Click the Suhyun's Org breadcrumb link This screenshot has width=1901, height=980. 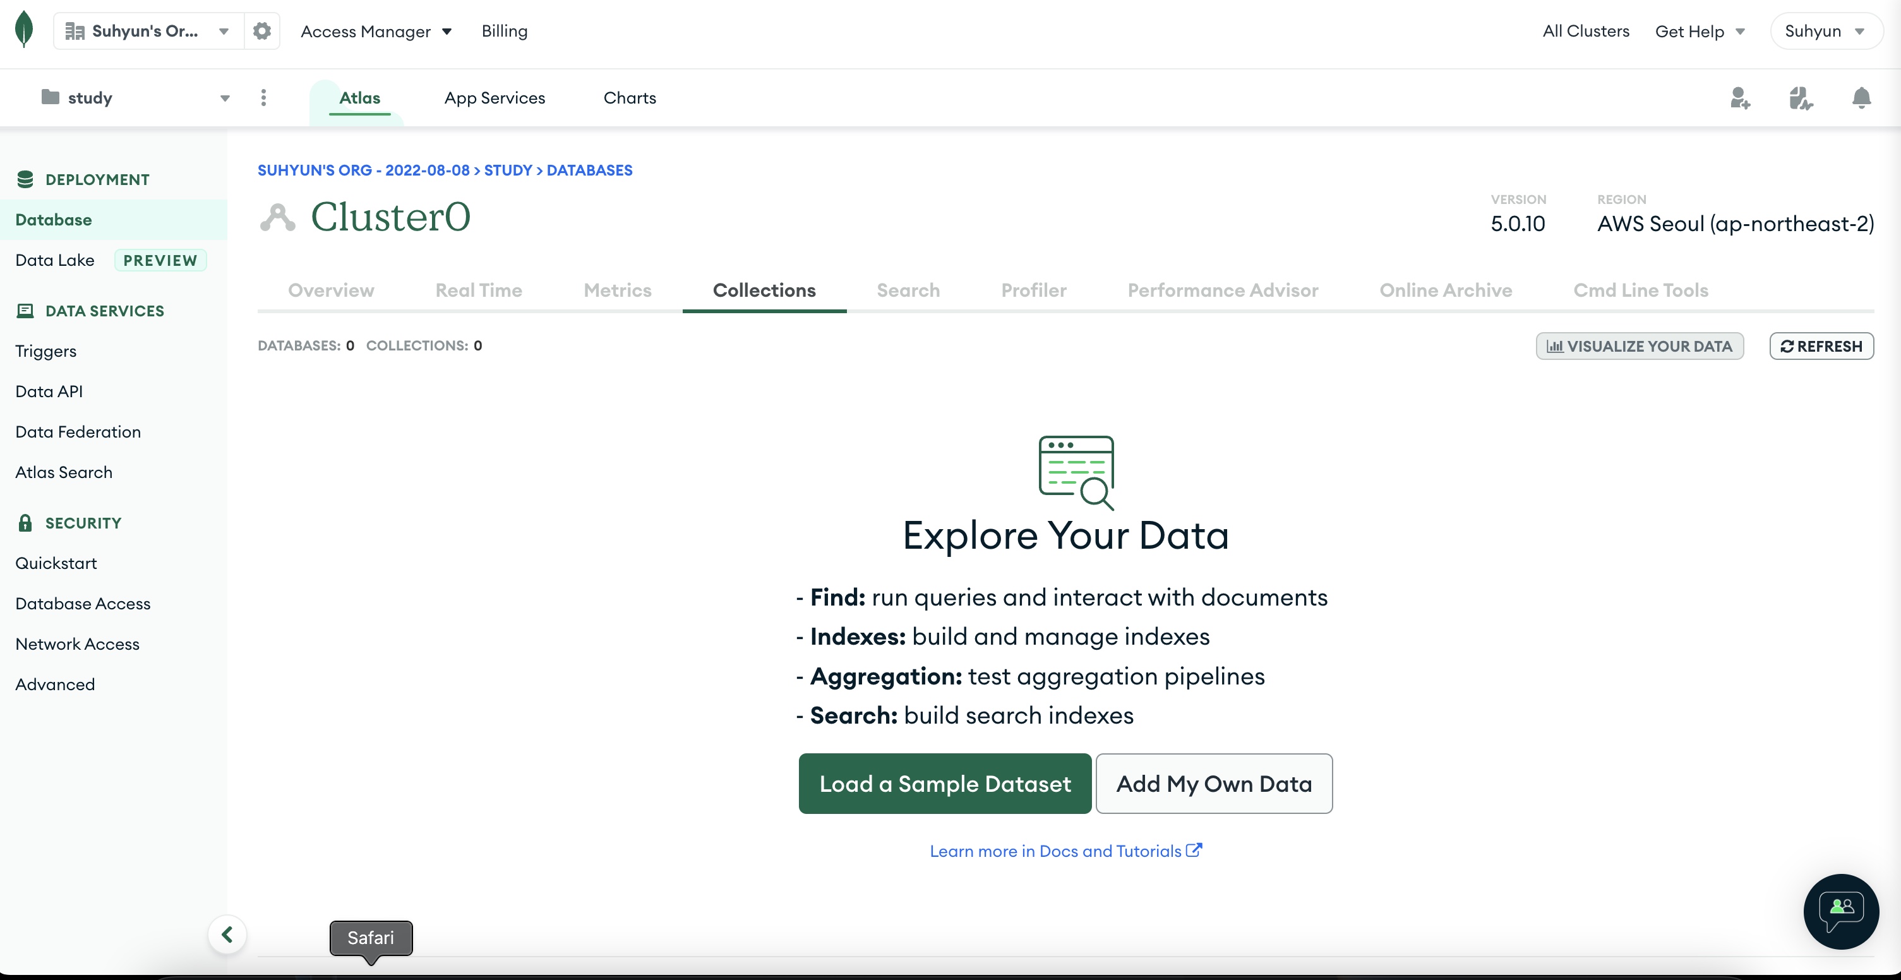363,170
